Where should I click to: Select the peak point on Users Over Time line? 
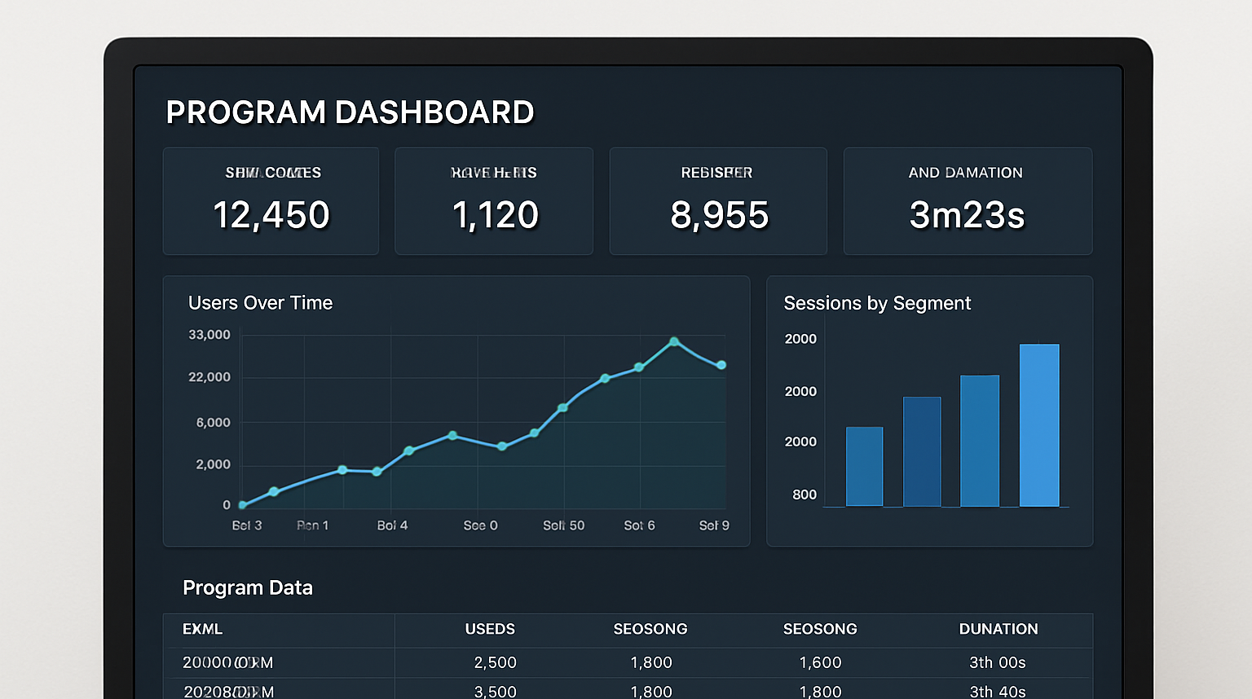coord(674,342)
